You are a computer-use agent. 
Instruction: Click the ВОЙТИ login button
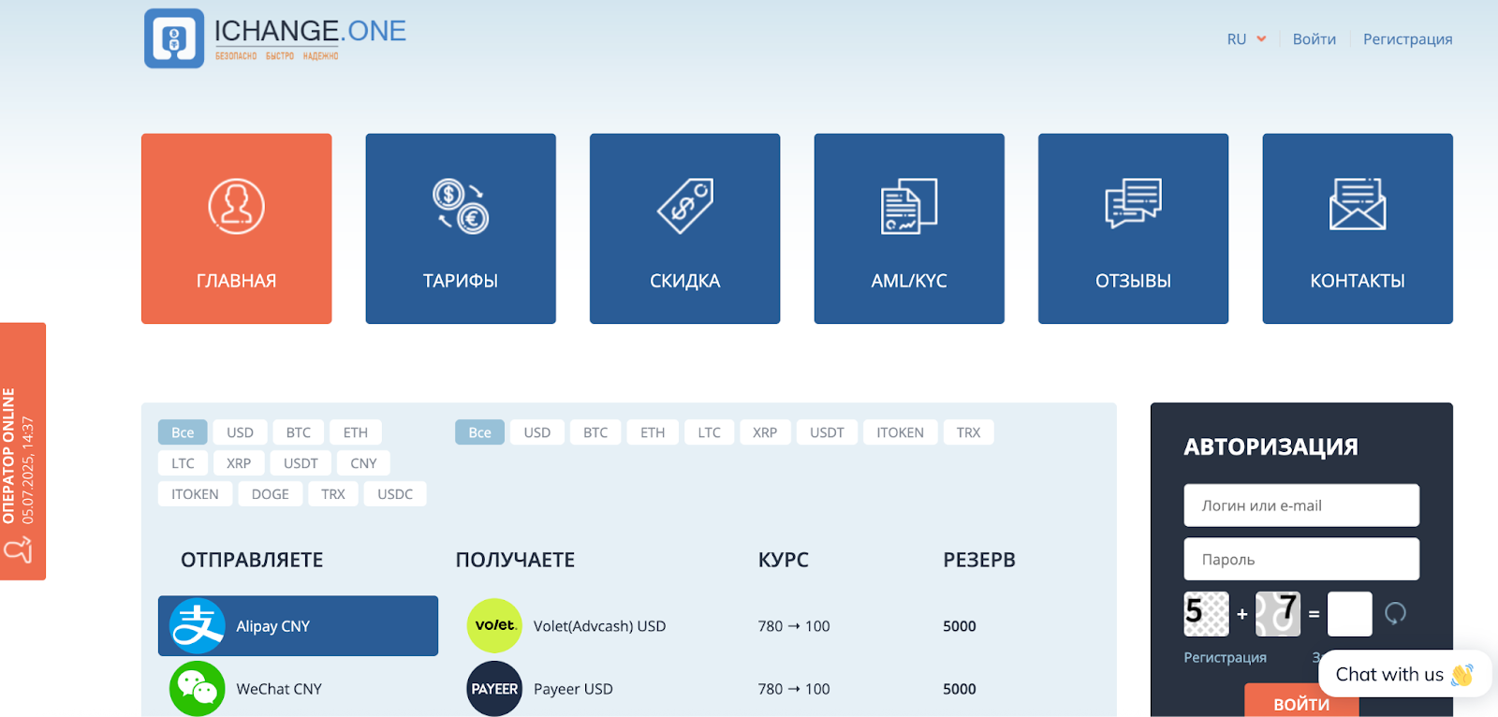point(1301,702)
